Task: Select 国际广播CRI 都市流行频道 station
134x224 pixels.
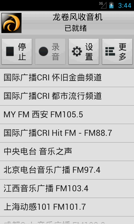Action: tap(67, 96)
